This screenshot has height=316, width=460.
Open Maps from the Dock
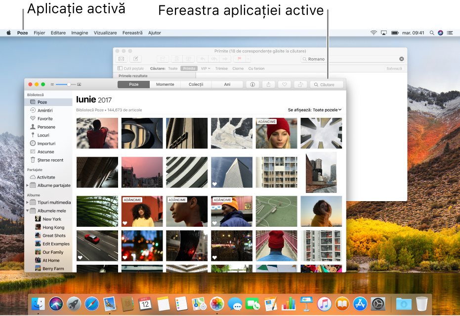(x=199, y=304)
